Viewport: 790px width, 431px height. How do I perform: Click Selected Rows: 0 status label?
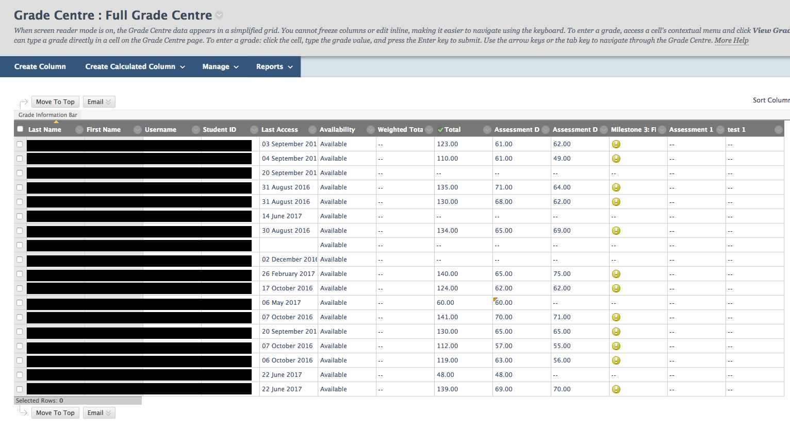point(39,401)
